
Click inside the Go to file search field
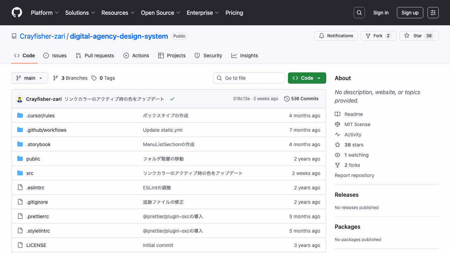(x=249, y=78)
